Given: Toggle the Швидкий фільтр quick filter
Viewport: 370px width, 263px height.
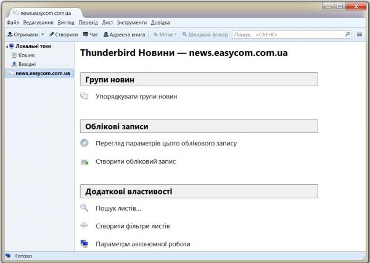Looking at the screenshot, I should pyautogui.click(x=205, y=34).
